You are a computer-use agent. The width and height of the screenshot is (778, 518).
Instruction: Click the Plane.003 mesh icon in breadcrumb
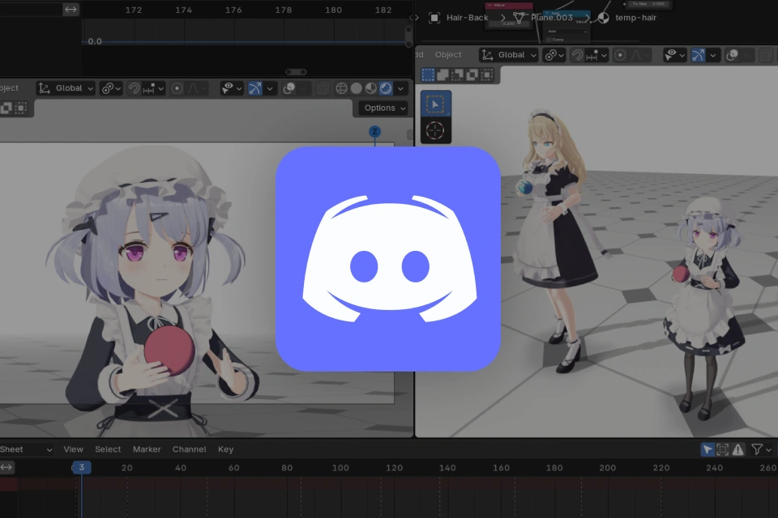coord(519,18)
